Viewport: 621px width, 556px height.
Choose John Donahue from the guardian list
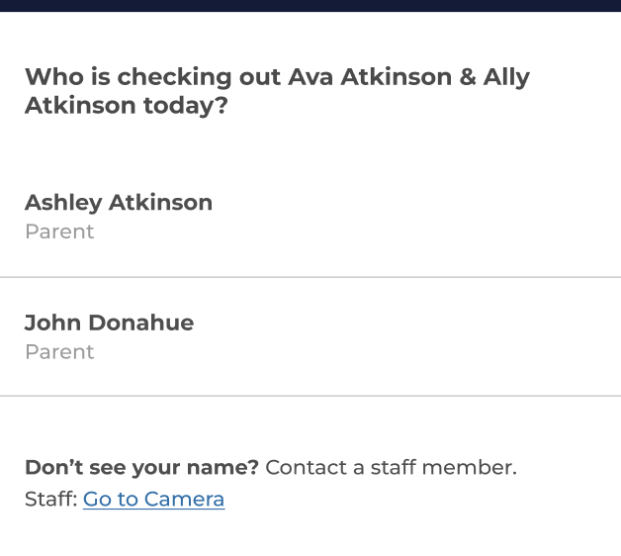tap(310, 336)
